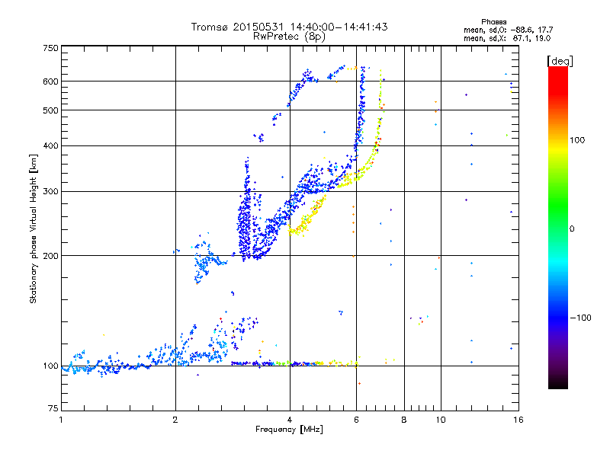Click the y-axis label '200'
This screenshot has width=610, height=457.
click(50, 256)
